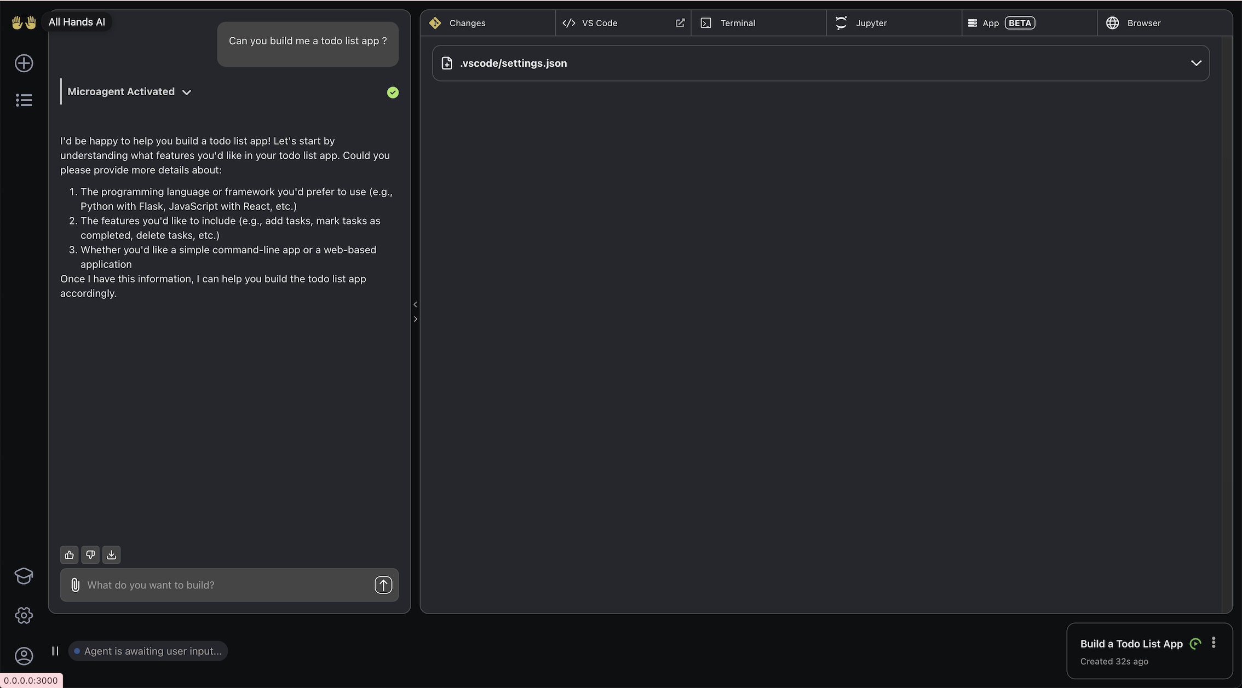Expand the Microagent Activated section
This screenshot has height=688, width=1242.
tap(187, 92)
